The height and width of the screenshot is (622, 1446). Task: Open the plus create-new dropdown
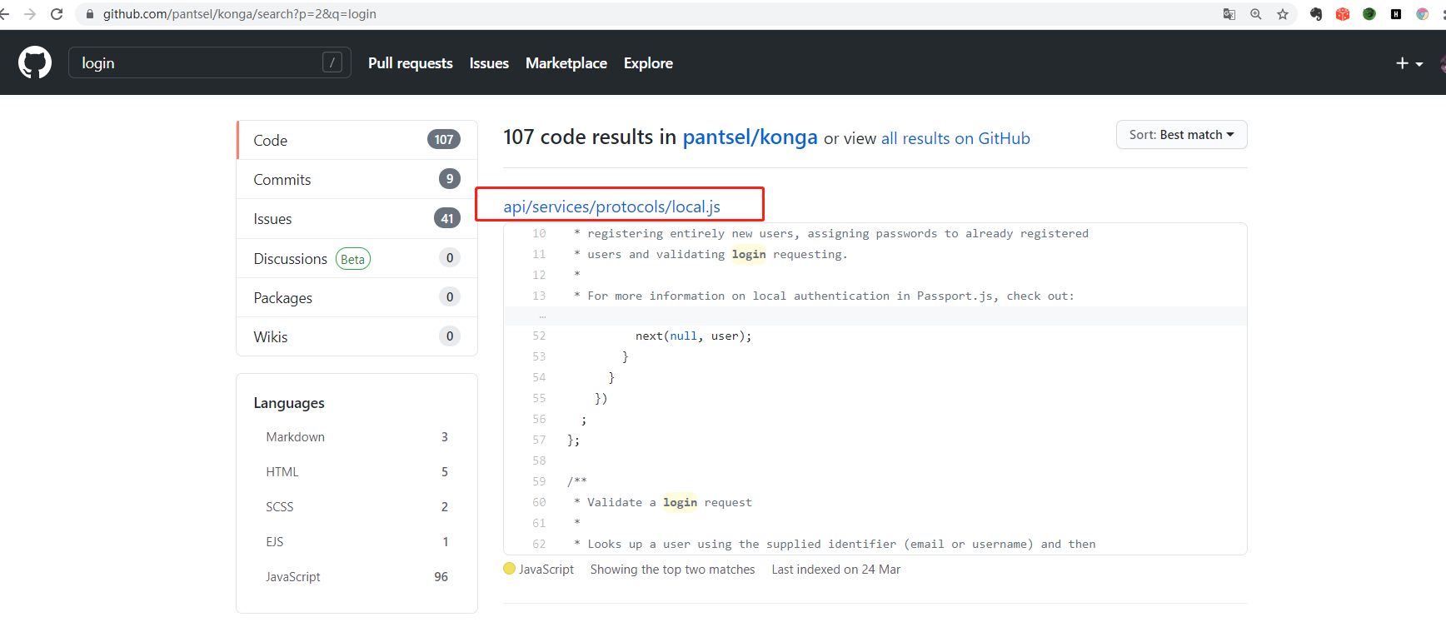(1409, 63)
